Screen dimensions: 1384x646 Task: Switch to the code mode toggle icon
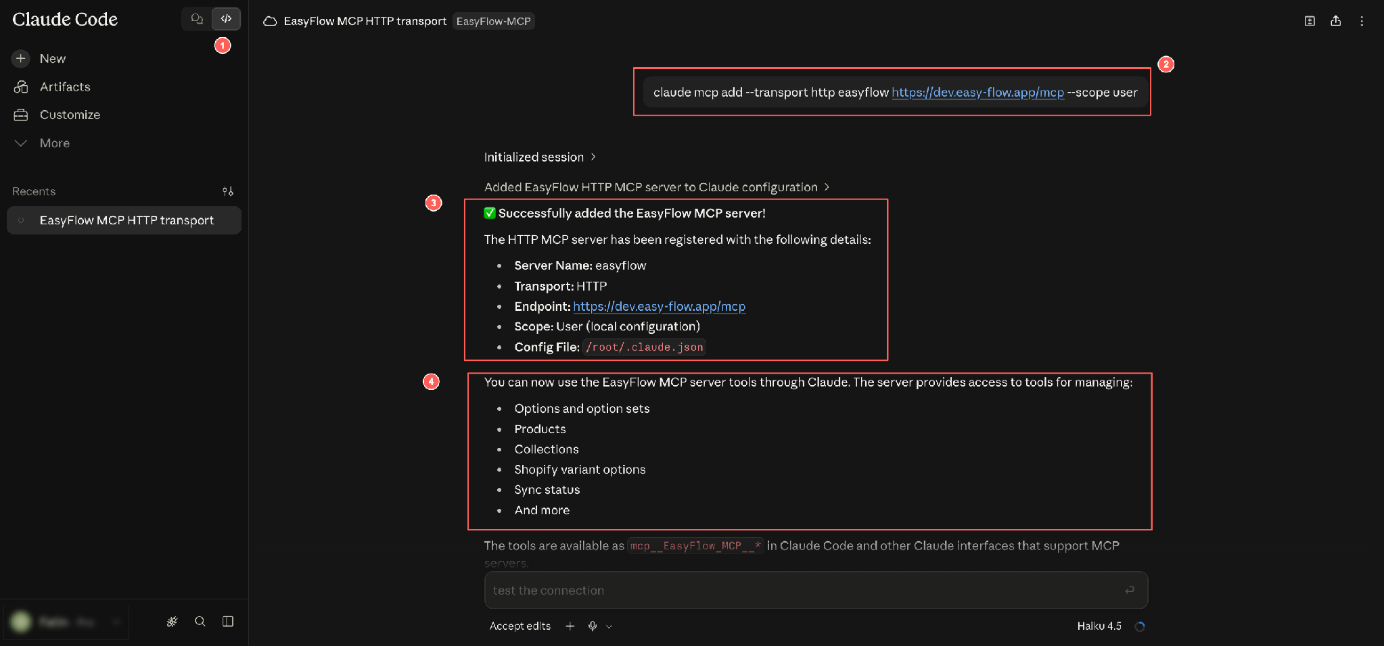(x=227, y=19)
